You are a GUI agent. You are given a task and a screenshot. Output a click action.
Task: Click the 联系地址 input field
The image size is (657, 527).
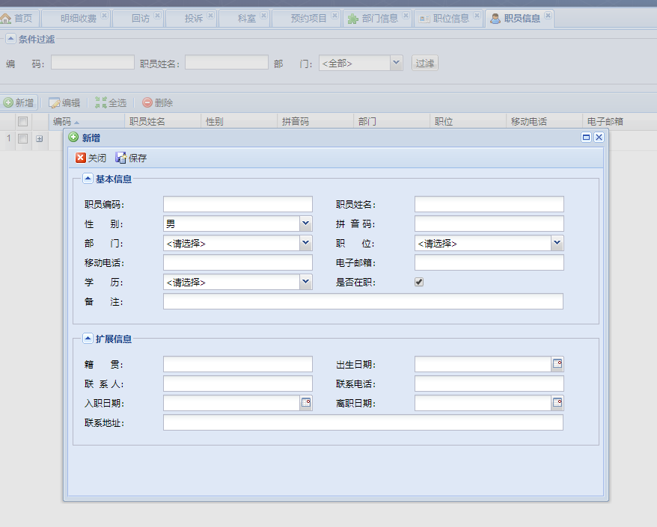(363, 422)
